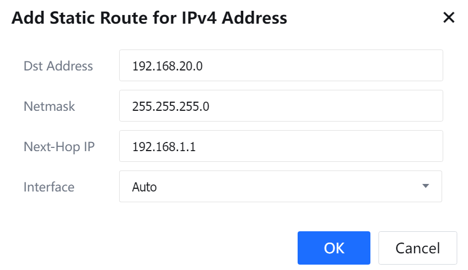
Task: Select the "Auto" value in Interface
Action: [x=144, y=187]
